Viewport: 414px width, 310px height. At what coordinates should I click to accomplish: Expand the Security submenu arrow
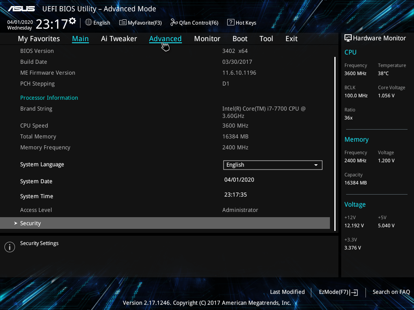pyautogui.click(x=16, y=223)
